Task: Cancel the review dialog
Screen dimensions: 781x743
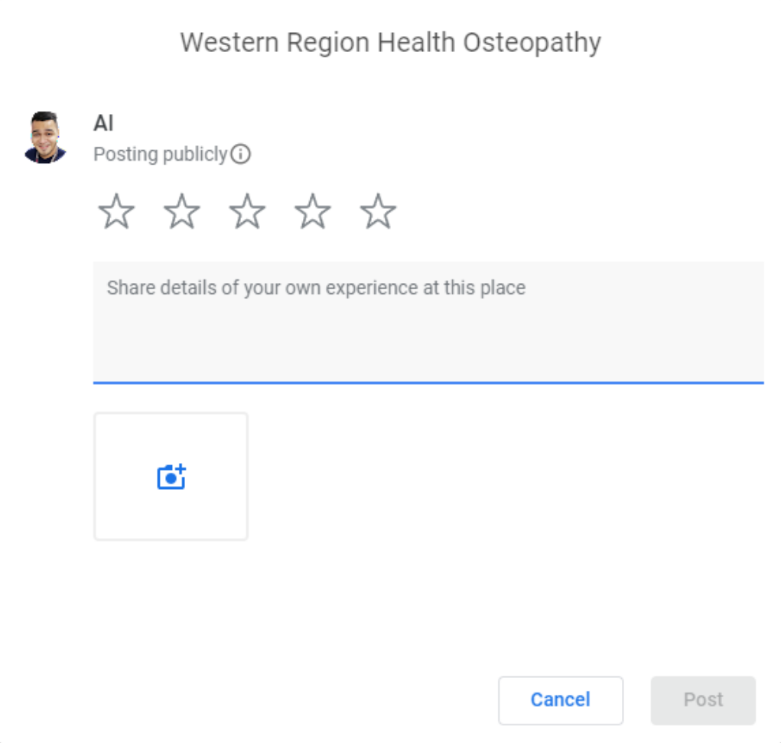Action: (x=560, y=699)
